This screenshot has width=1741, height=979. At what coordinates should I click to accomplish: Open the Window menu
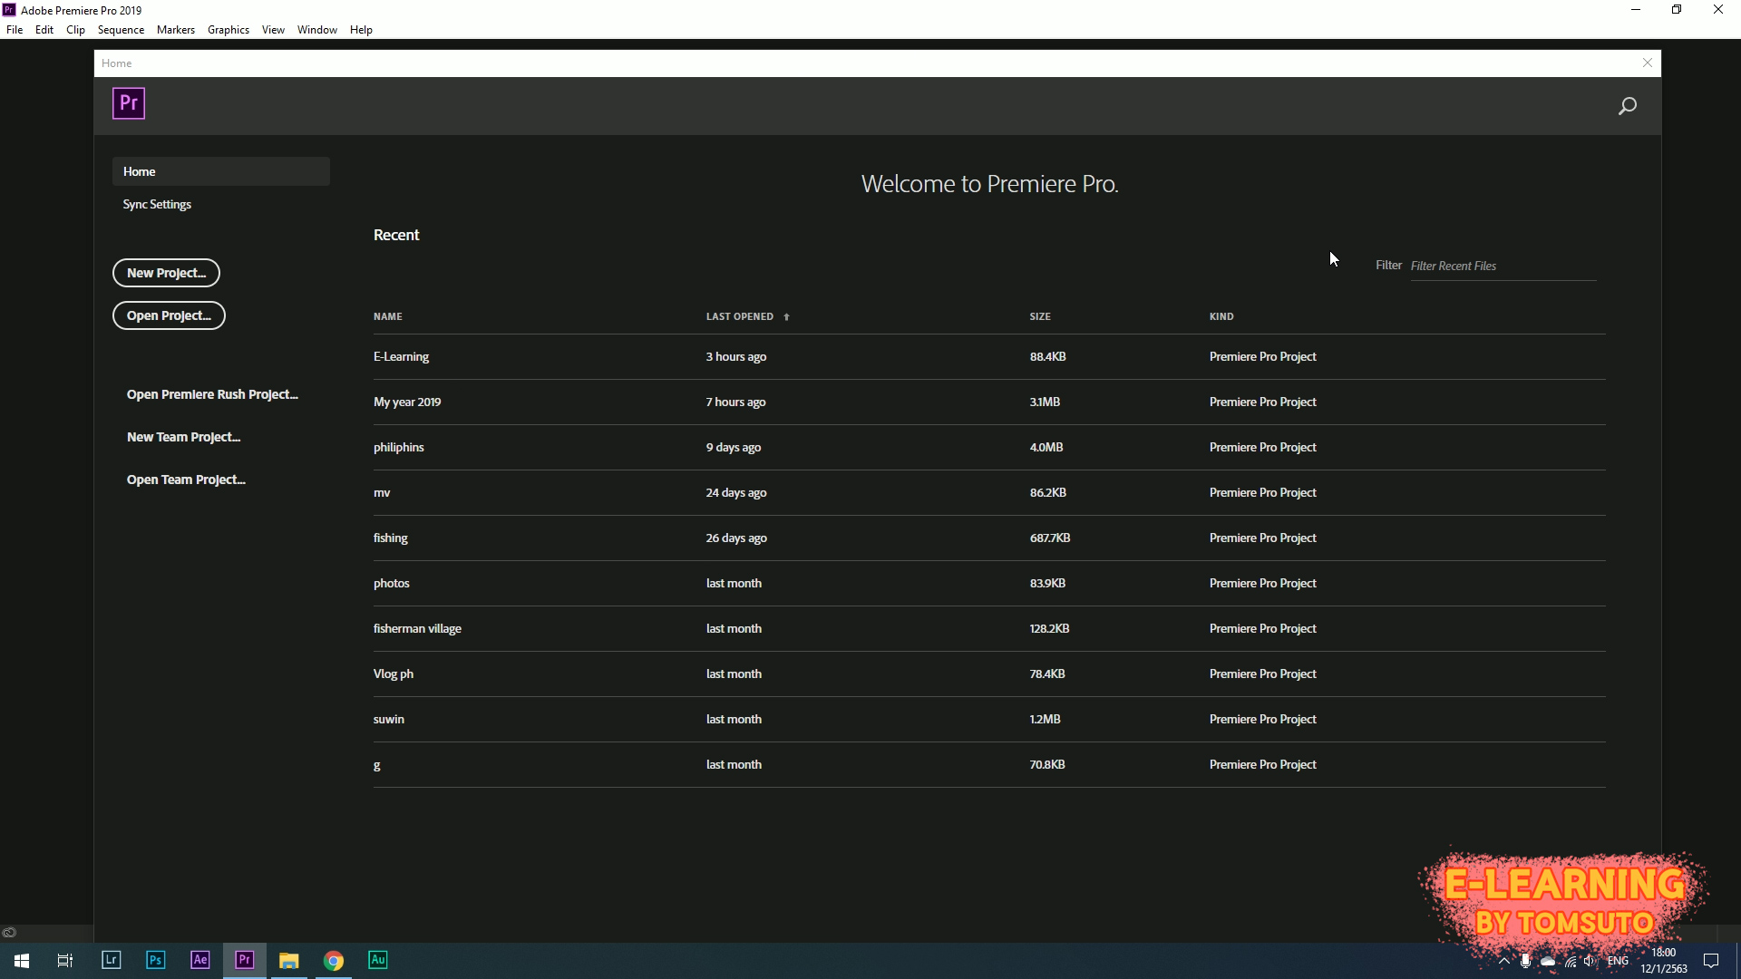coord(317,29)
